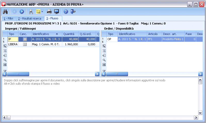The height and width of the screenshot is (123, 206).
Task: Exit via the door toolbar icon
Action: point(73,12)
